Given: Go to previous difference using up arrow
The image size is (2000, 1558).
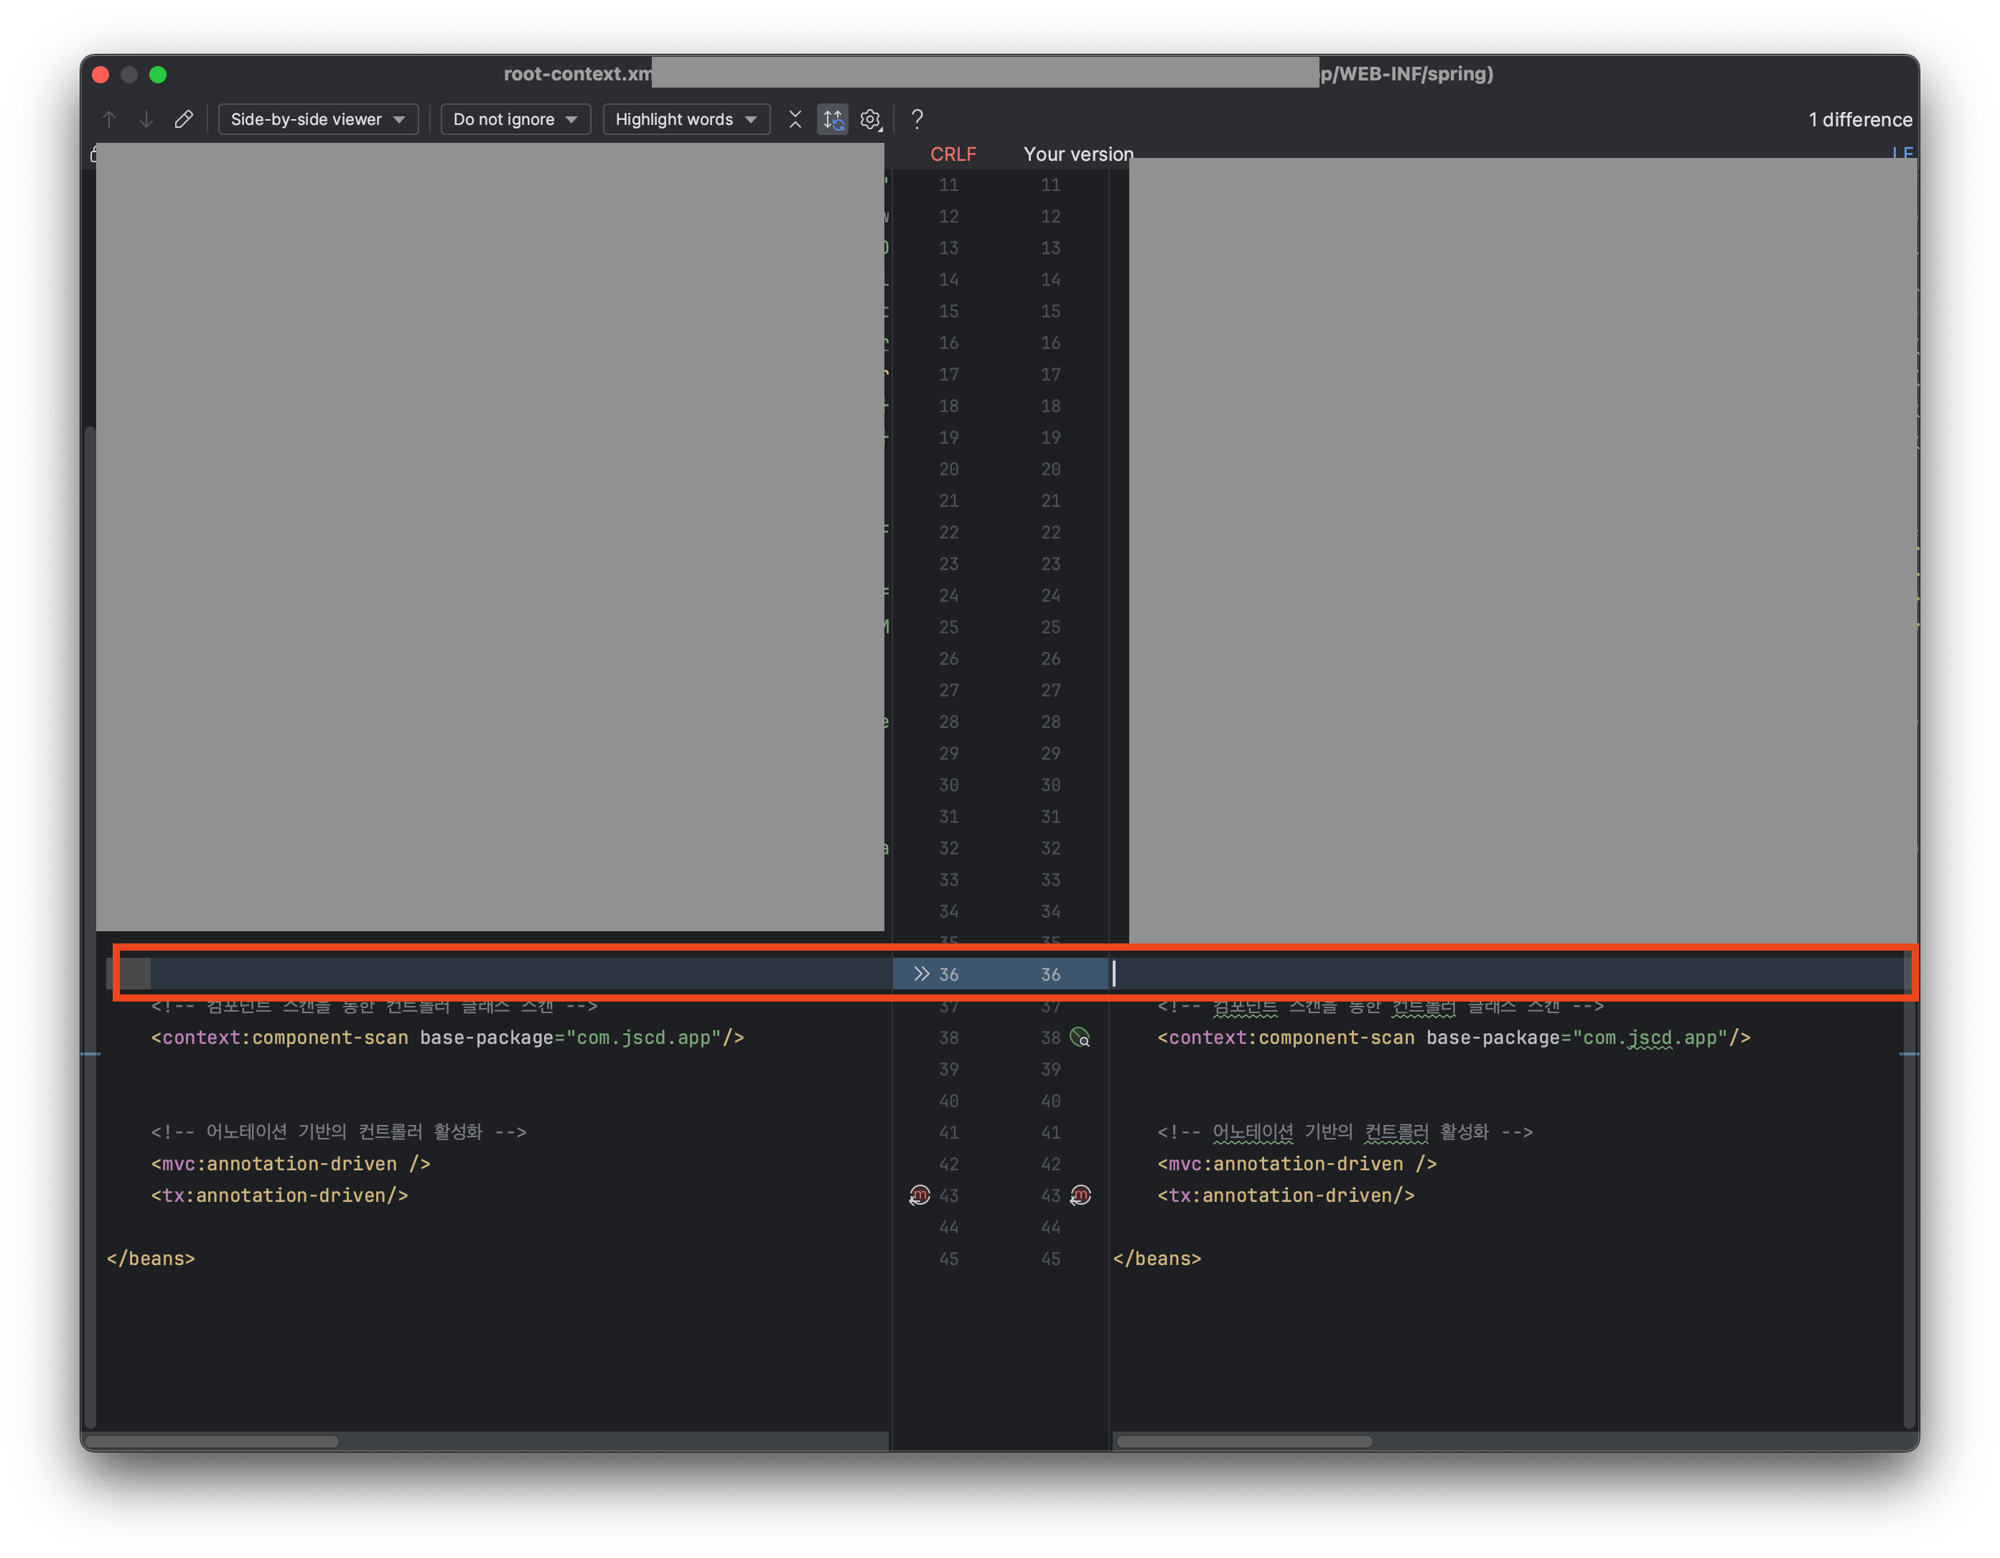Looking at the screenshot, I should [x=109, y=119].
